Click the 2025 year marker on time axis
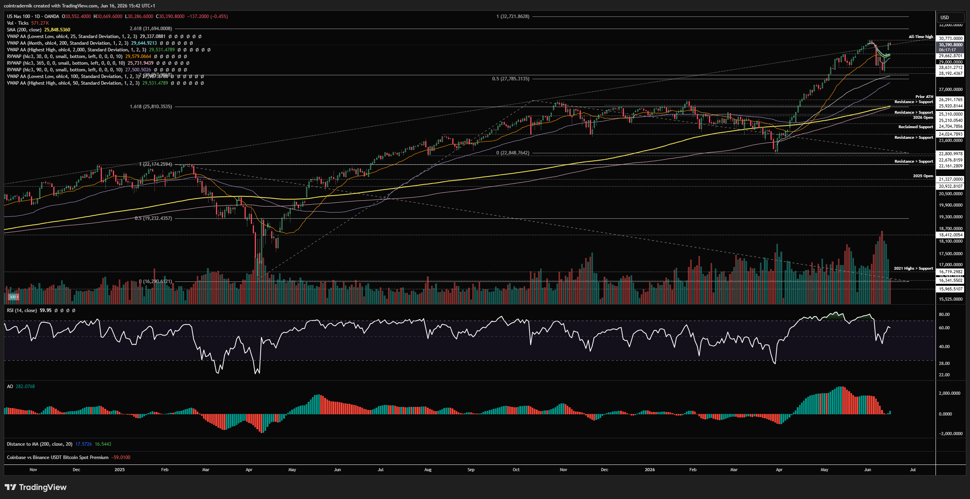970x499 pixels. pos(120,470)
